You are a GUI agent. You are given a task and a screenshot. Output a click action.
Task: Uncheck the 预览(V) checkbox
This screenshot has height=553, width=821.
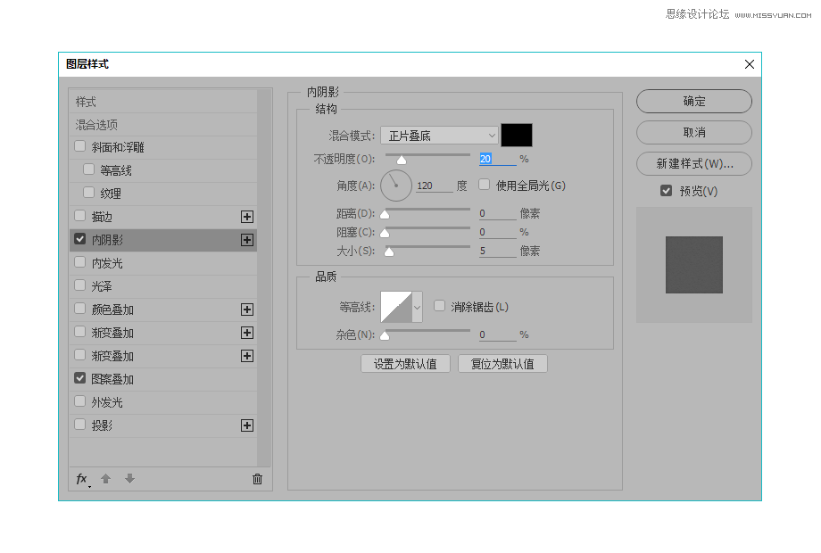[x=666, y=191]
